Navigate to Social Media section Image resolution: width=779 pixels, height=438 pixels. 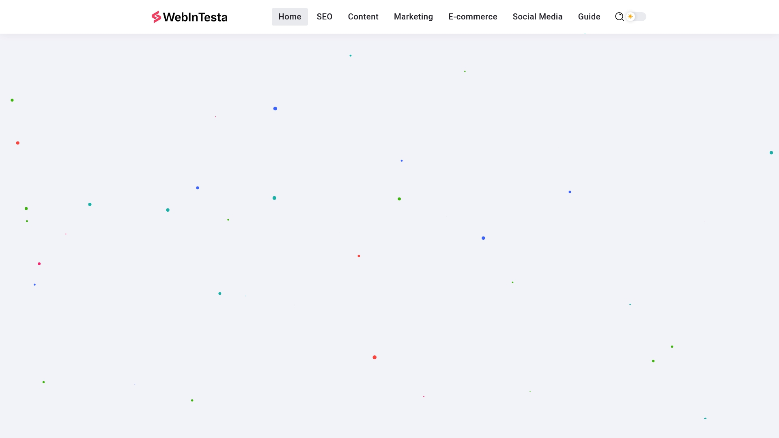pyautogui.click(x=538, y=17)
